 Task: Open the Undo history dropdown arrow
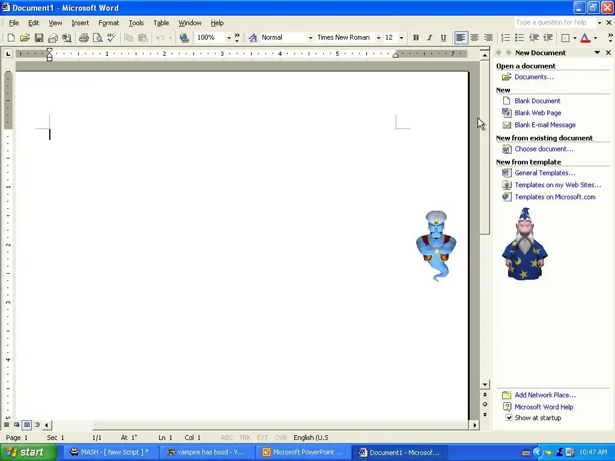pyautogui.click(x=170, y=38)
